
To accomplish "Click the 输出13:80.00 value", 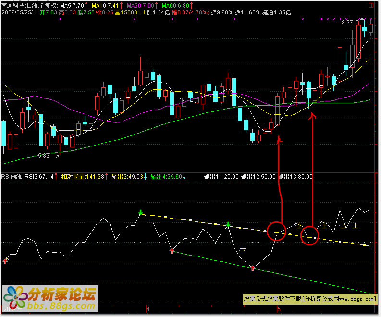I will click(x=295, y=177).
